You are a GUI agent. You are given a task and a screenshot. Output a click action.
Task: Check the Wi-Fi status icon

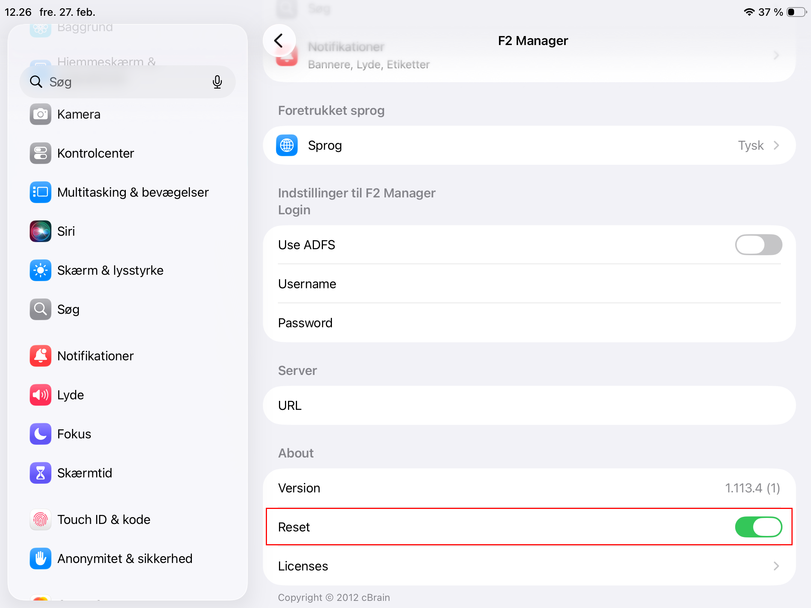(749, 12)
